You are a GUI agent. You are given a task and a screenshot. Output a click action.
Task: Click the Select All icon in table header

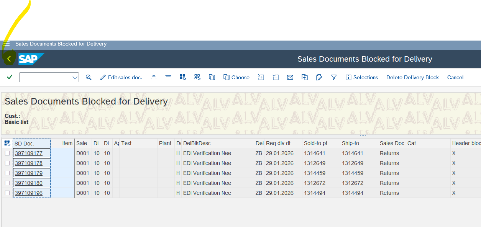[7, 143]
